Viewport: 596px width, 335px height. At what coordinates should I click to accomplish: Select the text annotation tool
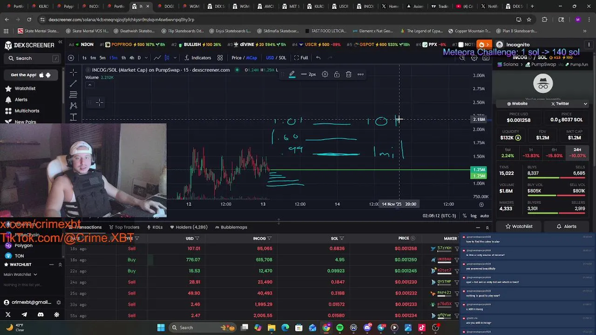tap(73, 117)
